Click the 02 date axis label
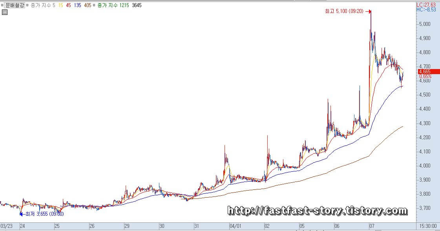Viewport: 440px width, 231px height. (267, 226)
